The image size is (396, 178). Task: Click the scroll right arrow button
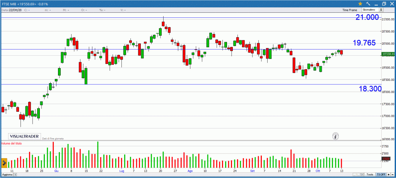click(x=362, y=175)
